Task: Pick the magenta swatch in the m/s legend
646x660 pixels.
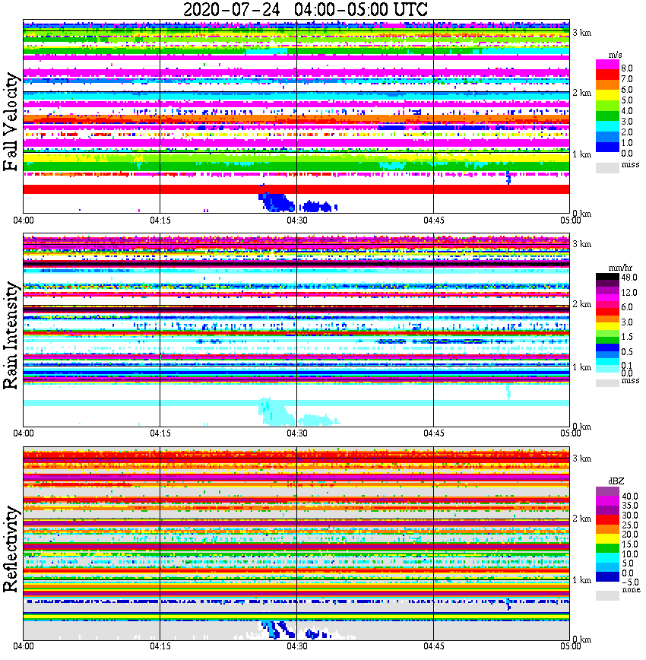Action: (607, 65)
